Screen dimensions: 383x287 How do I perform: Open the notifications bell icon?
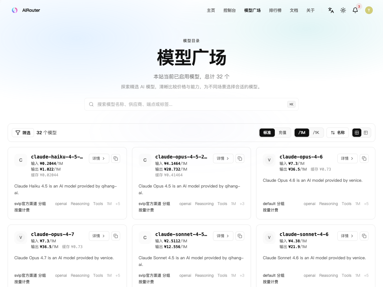pos(355,10)
